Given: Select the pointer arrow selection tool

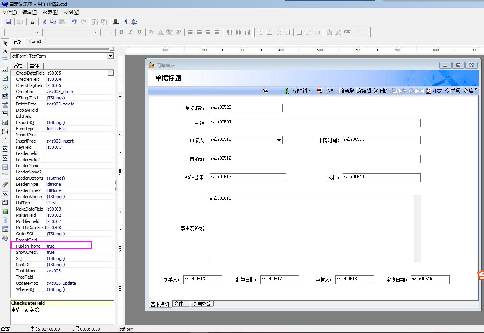Looking at the screenshot, I should tap(5, 43).
